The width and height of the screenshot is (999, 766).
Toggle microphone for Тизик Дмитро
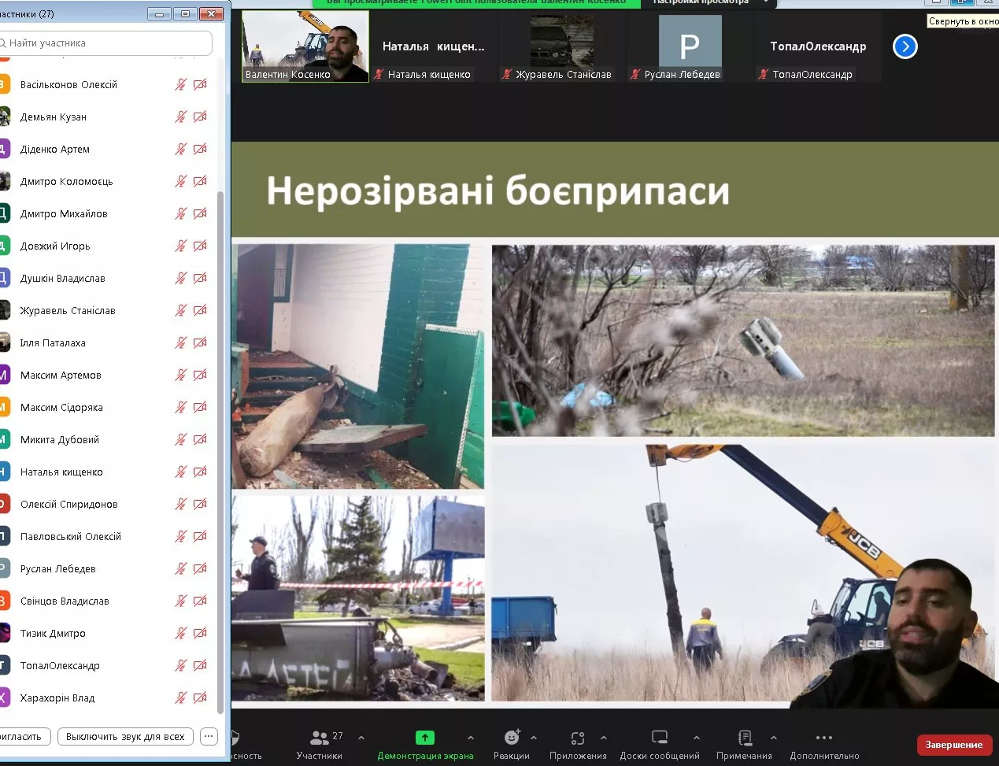pos(181,633)
